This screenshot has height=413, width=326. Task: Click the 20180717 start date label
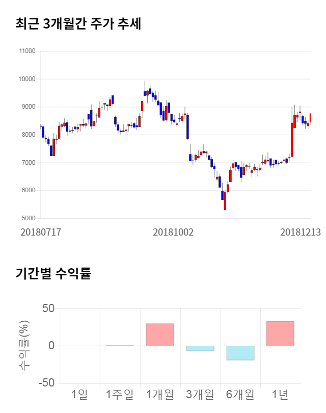tap(41, 231)
